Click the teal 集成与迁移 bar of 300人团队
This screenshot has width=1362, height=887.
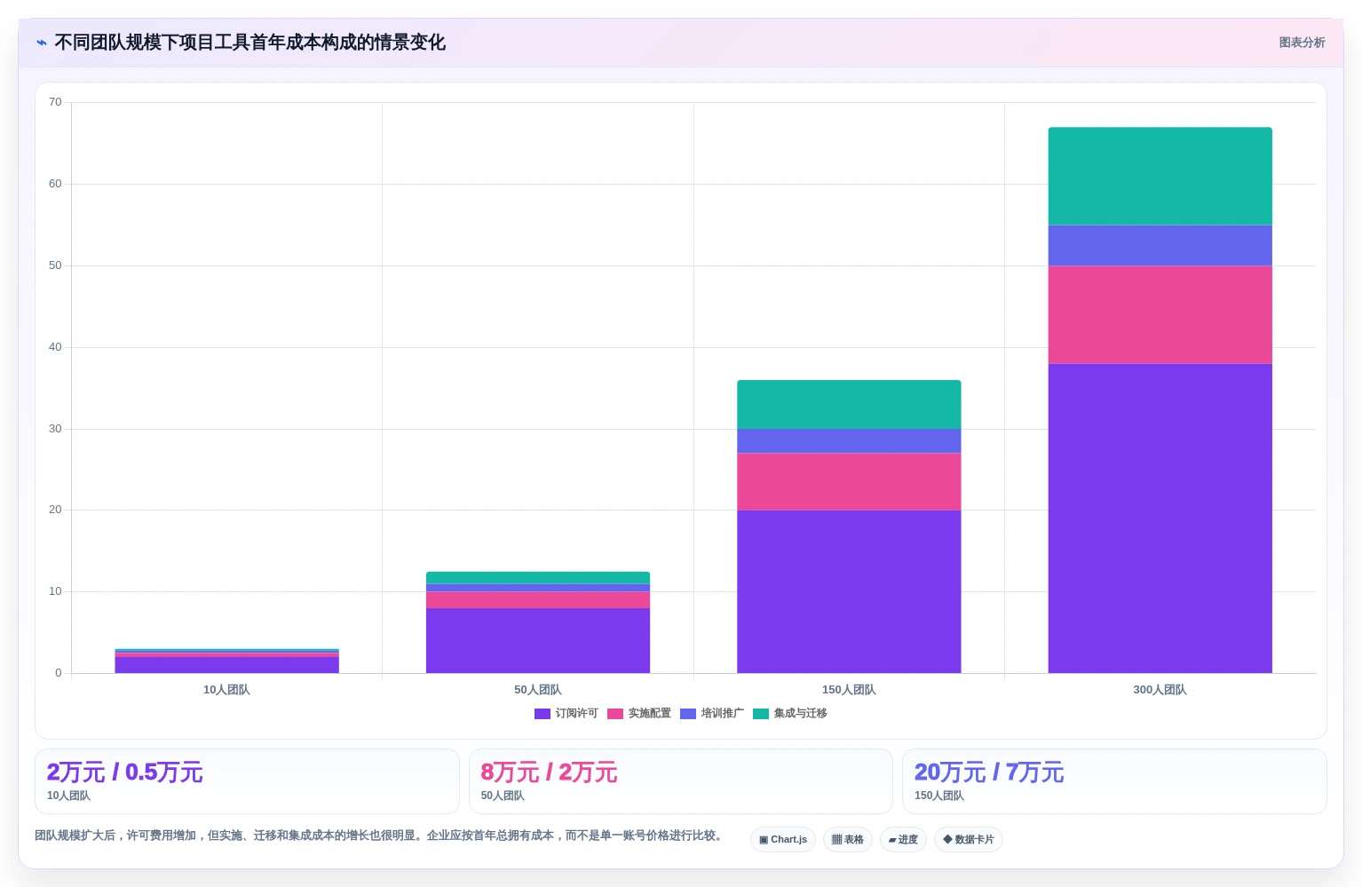pos(1160,177)
